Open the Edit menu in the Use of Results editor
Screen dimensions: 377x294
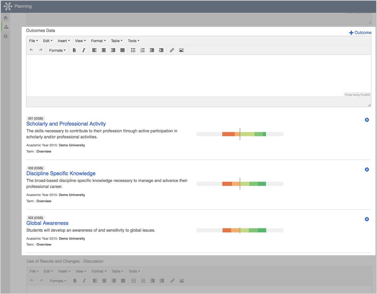[48, 271]
